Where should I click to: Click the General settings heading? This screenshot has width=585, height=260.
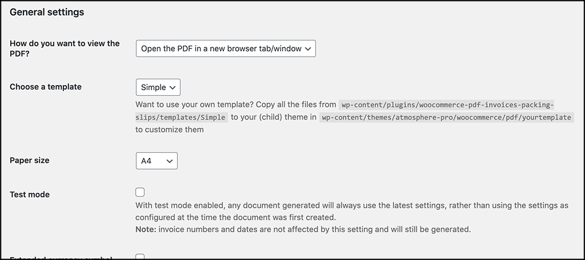point(47,12)
